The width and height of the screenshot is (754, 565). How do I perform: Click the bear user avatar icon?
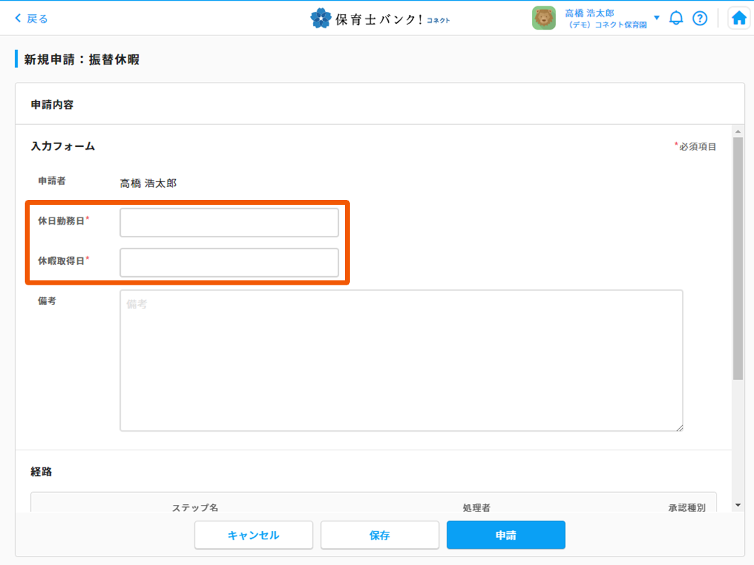coord(543,18)
